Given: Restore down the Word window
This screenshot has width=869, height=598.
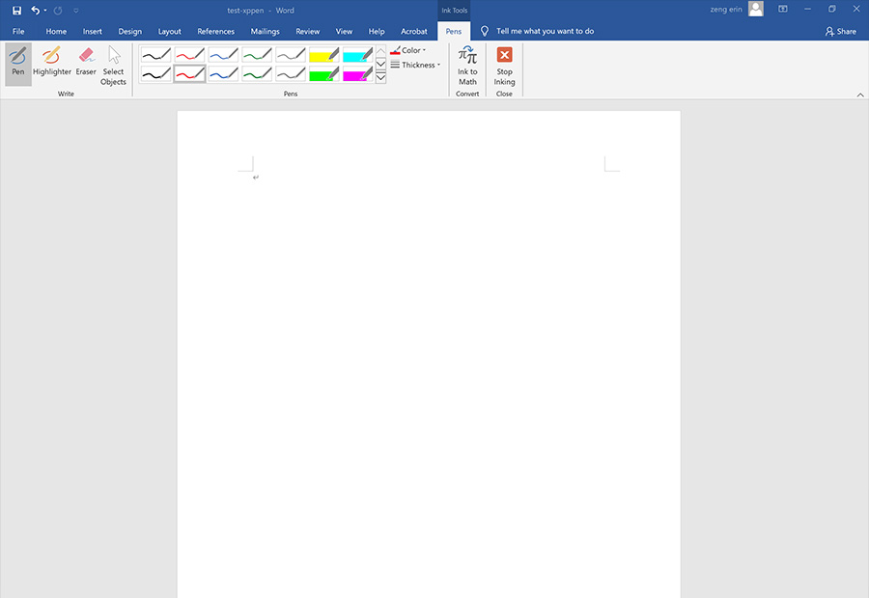Looking at the screenshot, I should 832,10.
